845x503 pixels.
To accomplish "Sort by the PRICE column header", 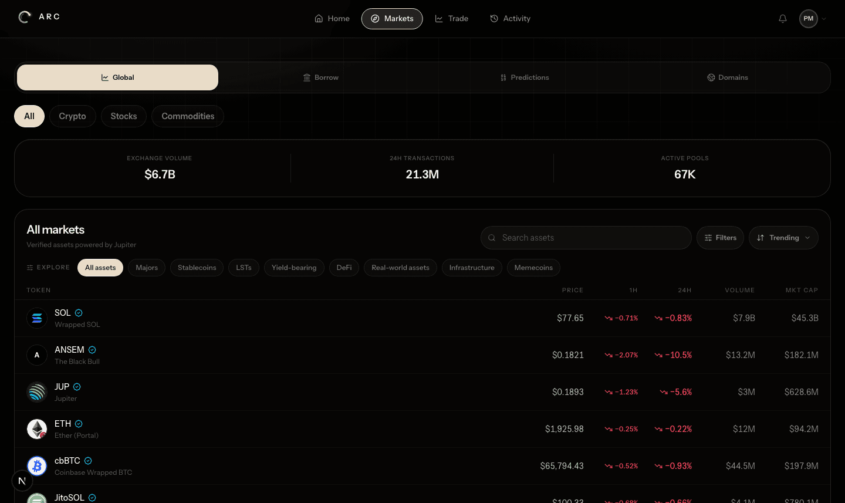I will 572,290.
